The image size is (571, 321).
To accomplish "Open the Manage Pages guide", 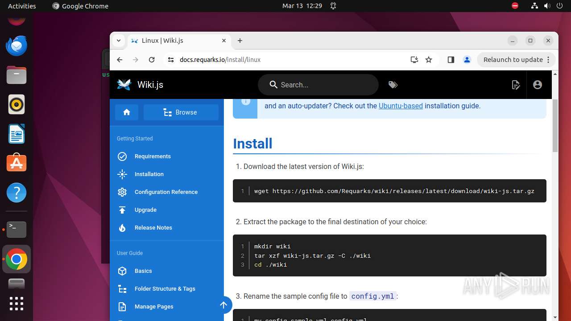I will pyautogui.click(x=154, y=307).
